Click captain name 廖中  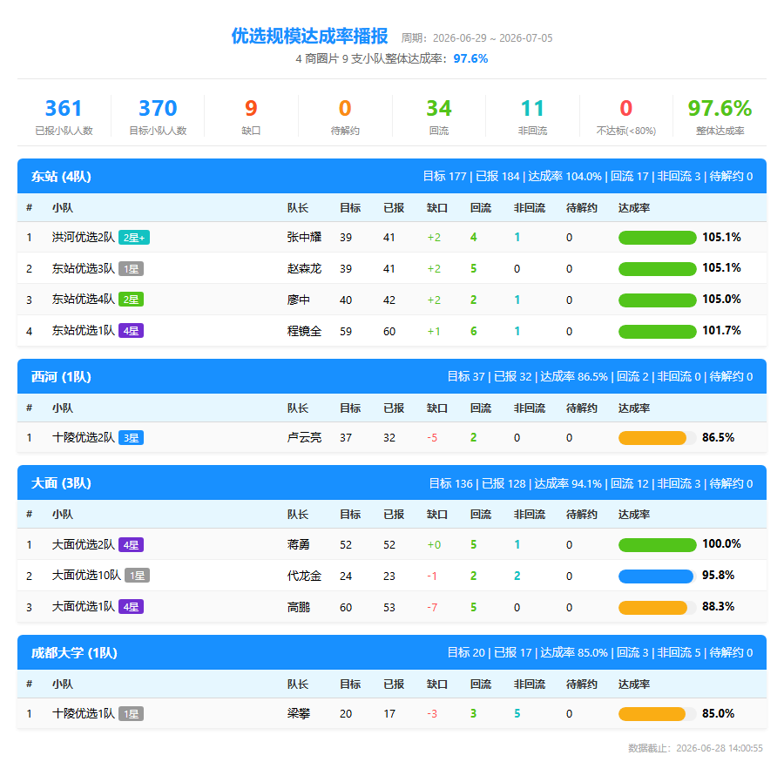(299, 300)
